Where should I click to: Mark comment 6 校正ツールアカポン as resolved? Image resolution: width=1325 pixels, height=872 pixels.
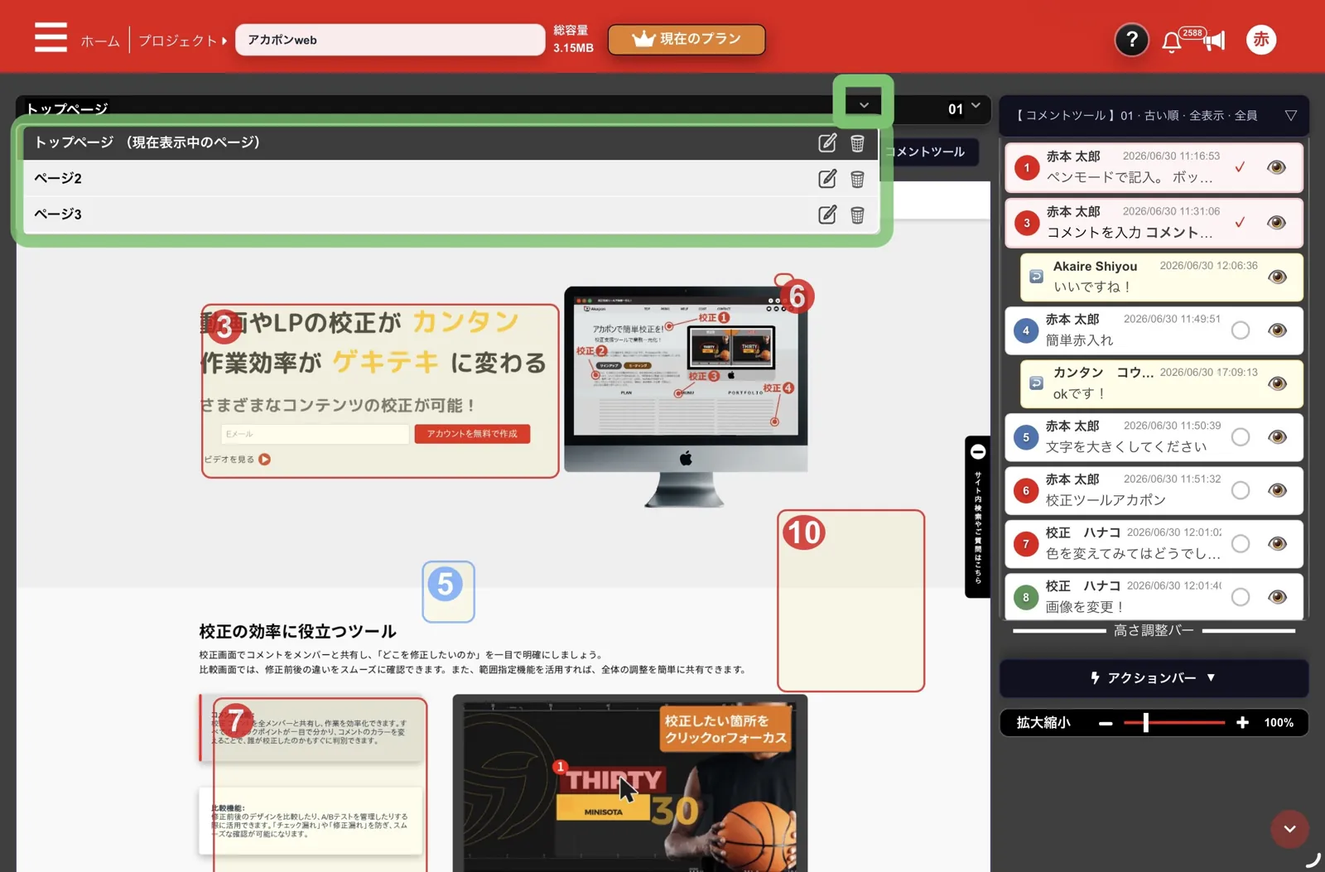click(x=1240, y=490)
